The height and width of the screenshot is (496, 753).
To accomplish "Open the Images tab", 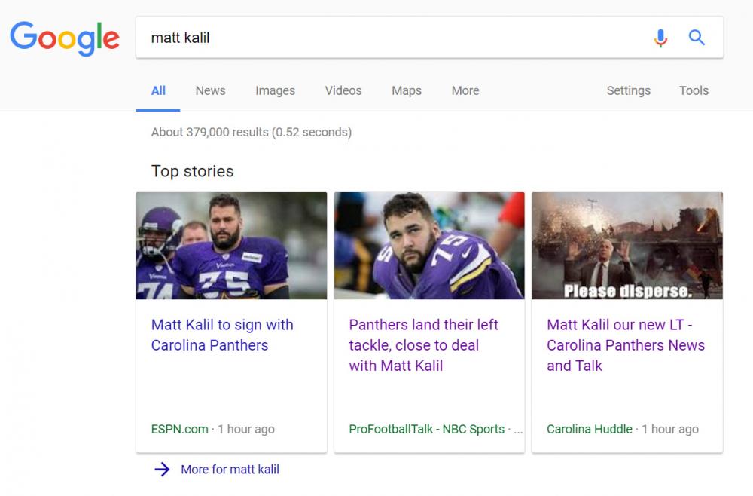I will pos(275,90).
